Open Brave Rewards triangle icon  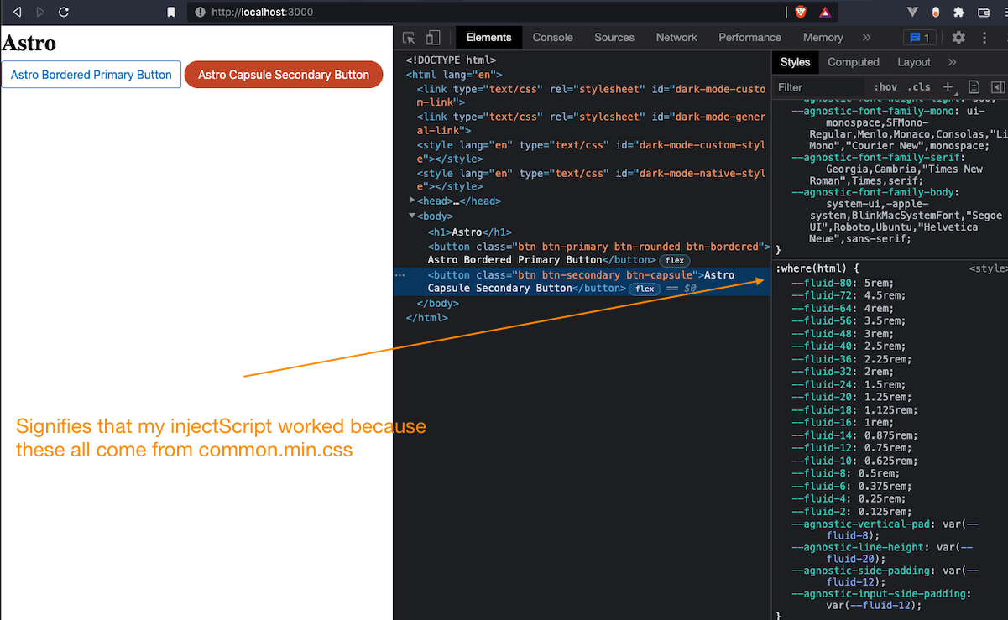tap(824, 12)
